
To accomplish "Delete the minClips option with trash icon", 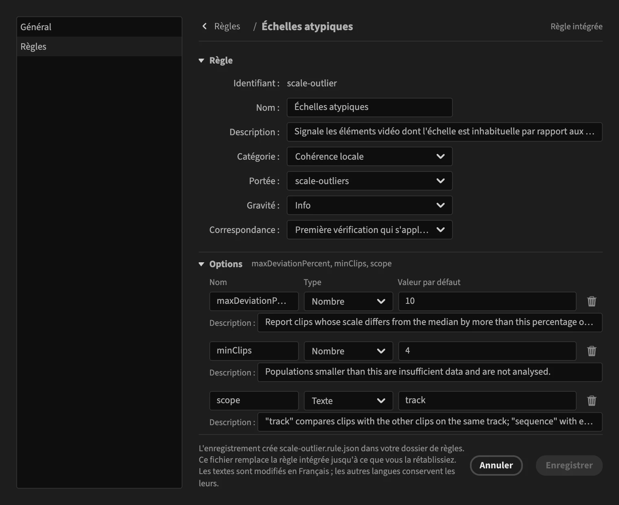I will (x=592, y=351).
